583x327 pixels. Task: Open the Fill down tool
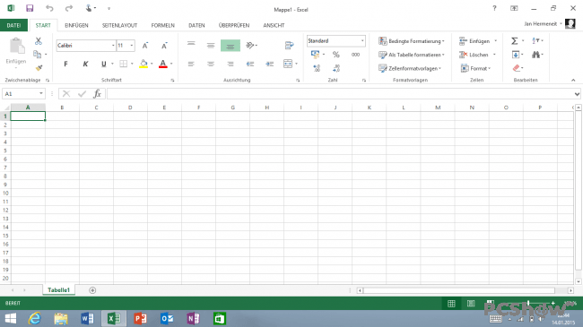click(516, 55)
